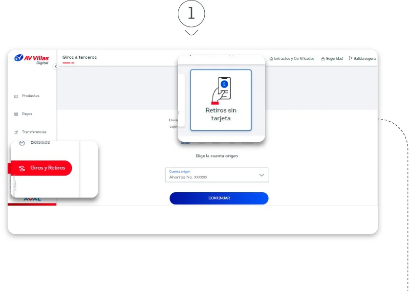Click the down chevron below step 1
This screenshot has height=291, width=409.
pos(192,33)
